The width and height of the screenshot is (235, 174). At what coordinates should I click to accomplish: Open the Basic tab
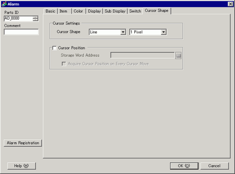click(x=50, y=11)
